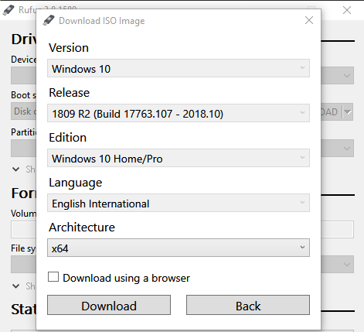Expand the format options chevron behind dialog
Viewport: 364px width, 332px height.
[16, 286]
